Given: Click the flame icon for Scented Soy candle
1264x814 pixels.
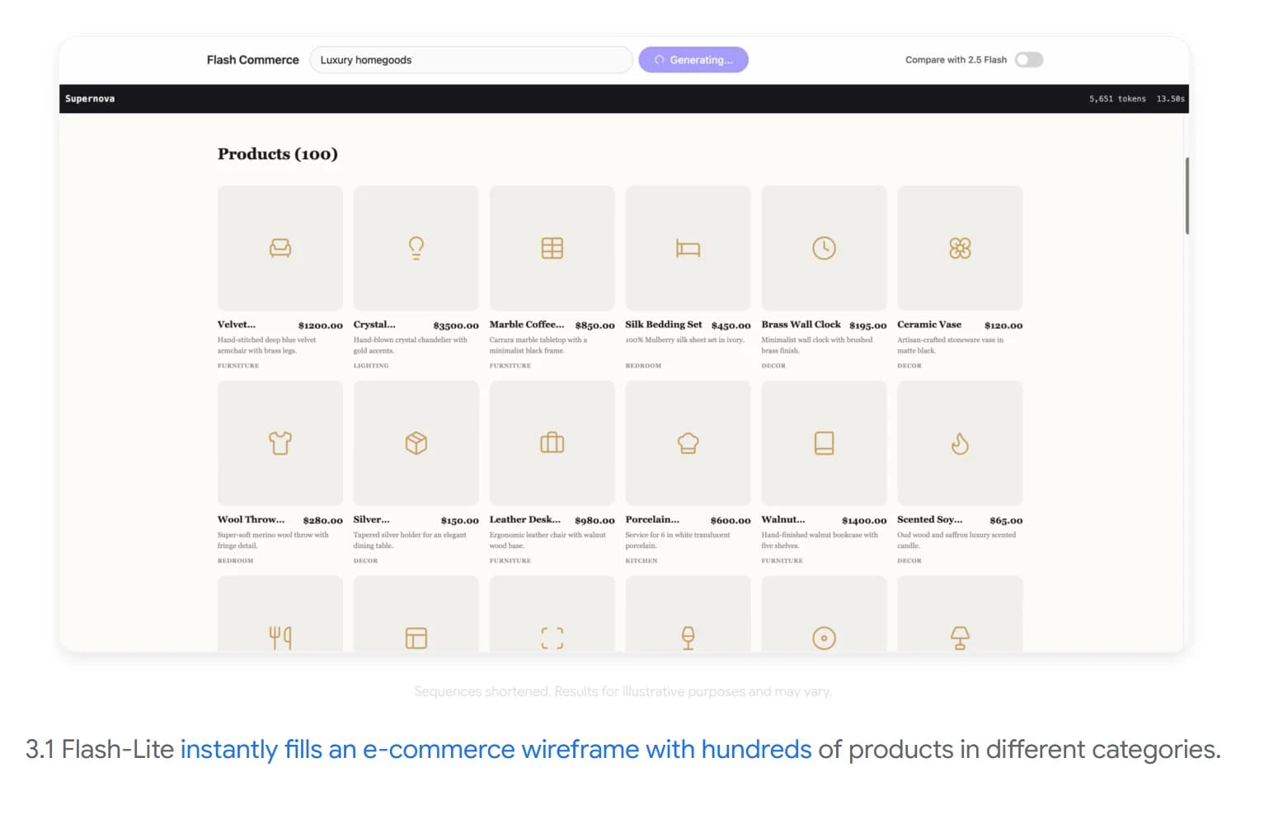Looking at the screenshot, I should coord(960,443).
